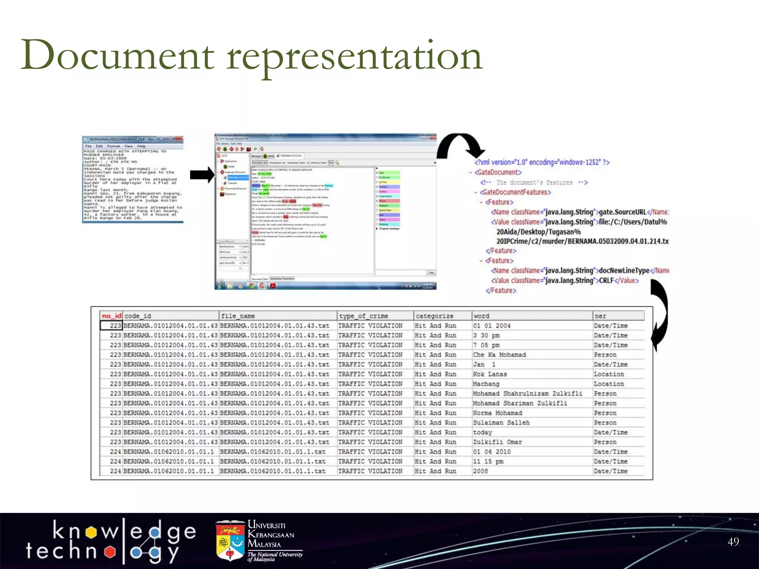
Task: Click the Chrome icon in the taskbar
Action: point(252,286)
